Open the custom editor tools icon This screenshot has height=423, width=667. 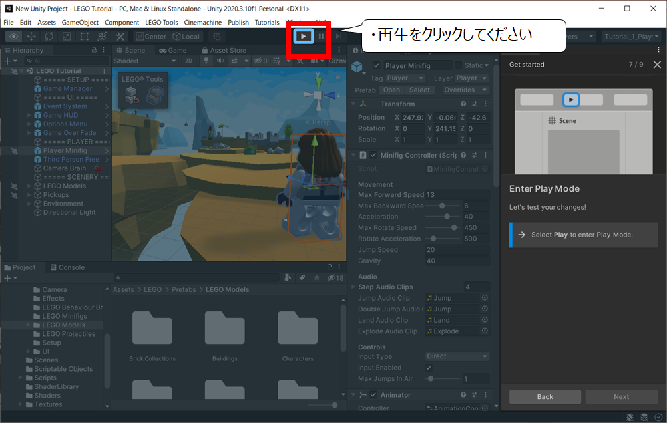click(x=120, y=37)
